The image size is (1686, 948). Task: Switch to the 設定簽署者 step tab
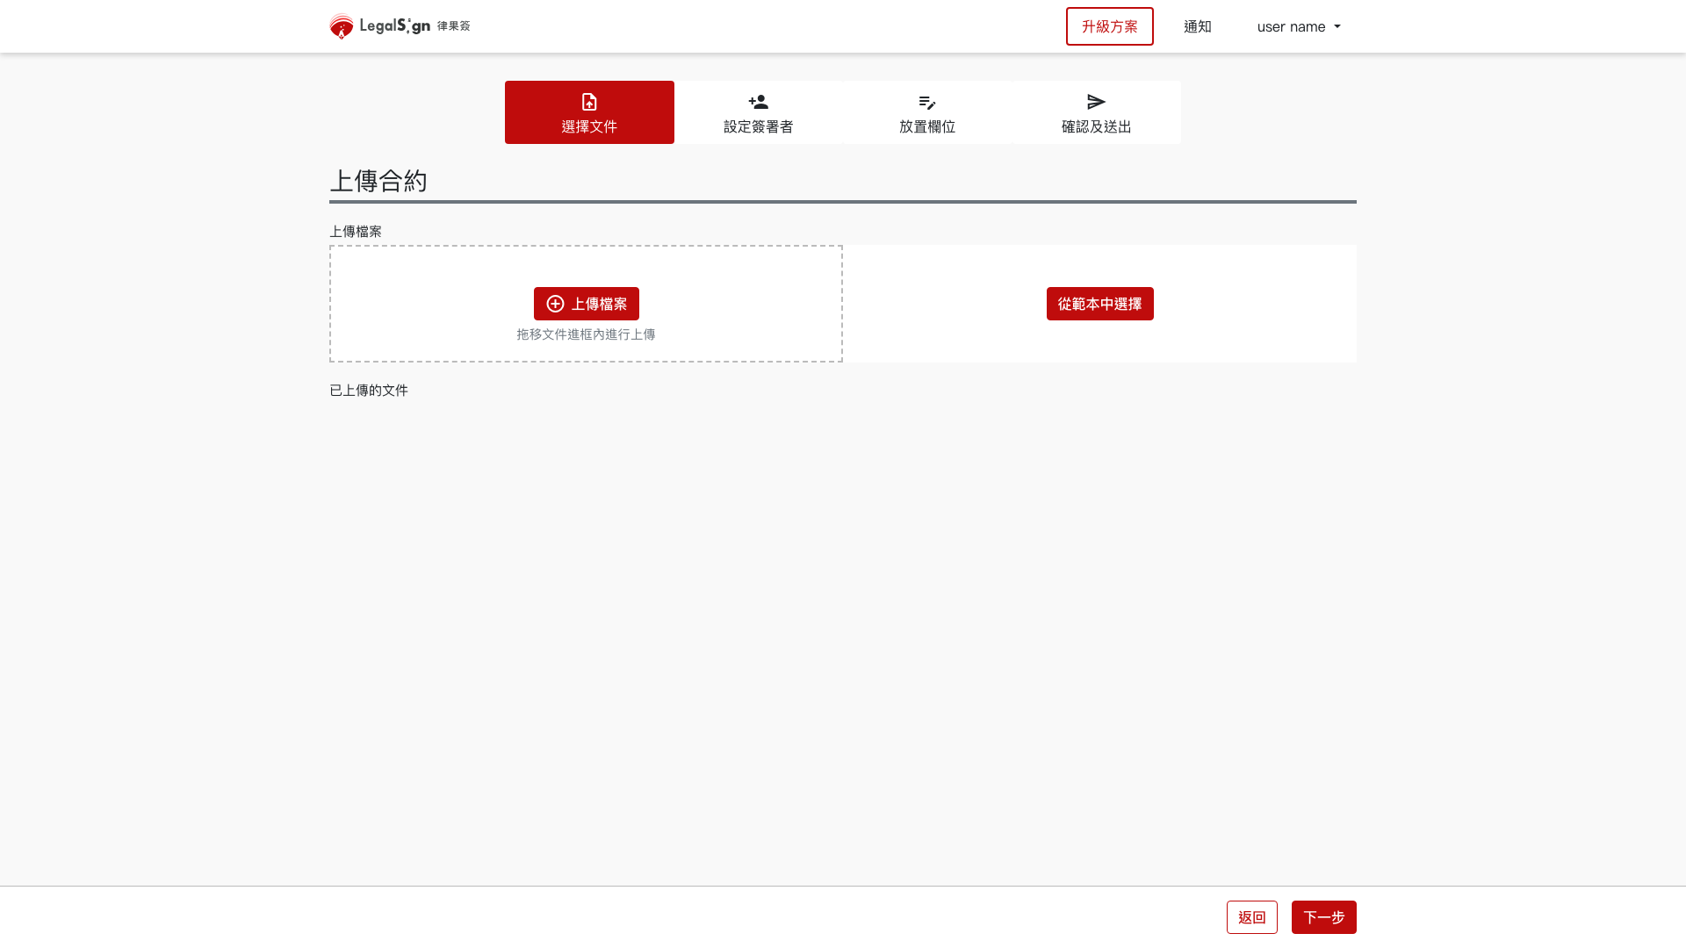click(757, 112)
